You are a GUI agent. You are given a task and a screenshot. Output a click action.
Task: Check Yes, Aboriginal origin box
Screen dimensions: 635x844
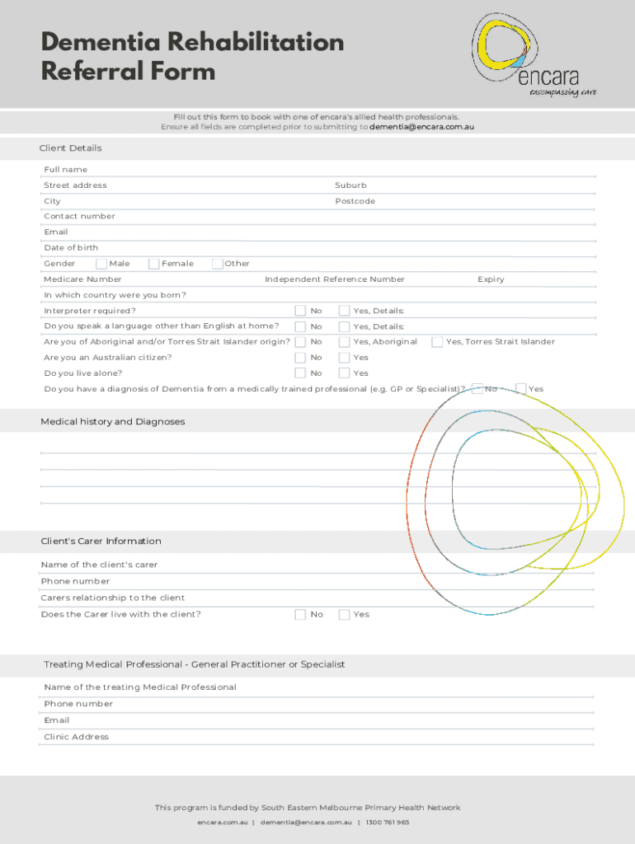pos(344,342)
